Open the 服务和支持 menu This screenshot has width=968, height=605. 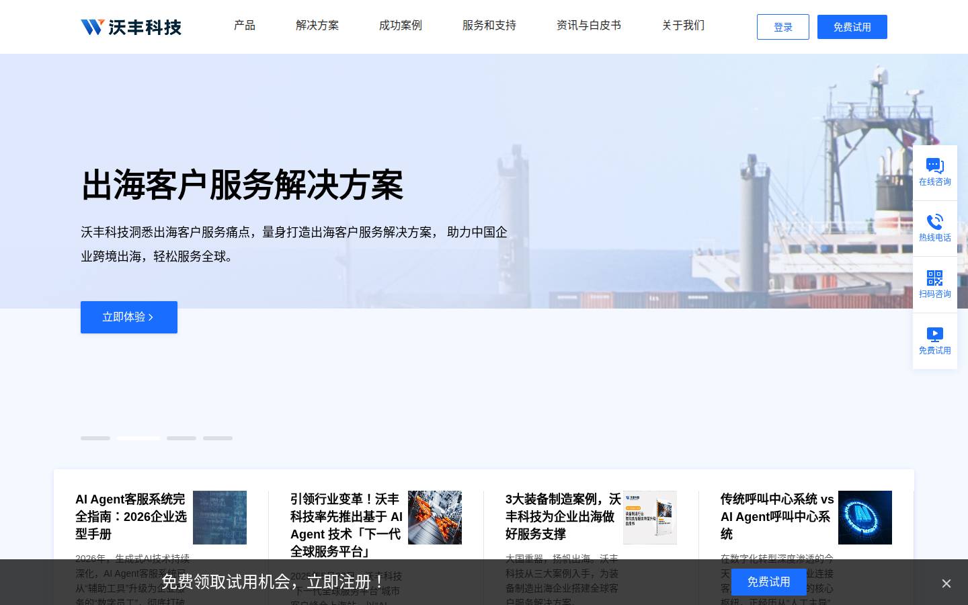coord(489,26)
